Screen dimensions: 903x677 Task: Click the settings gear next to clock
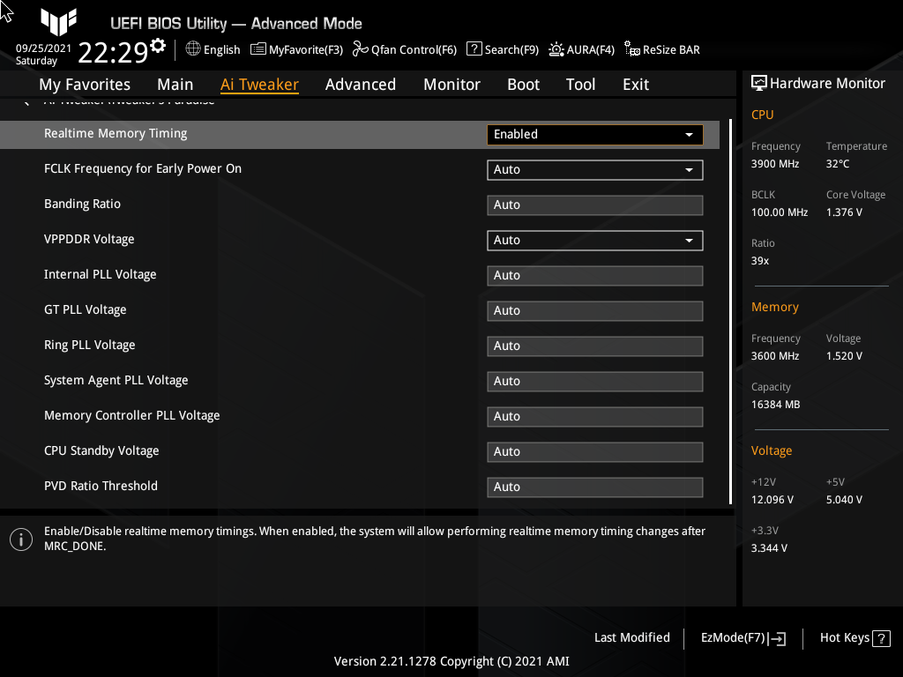pyautogui.click(x=158, y=46)
